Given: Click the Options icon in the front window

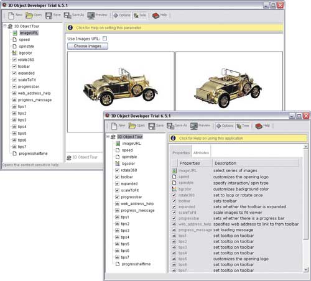Looking at the screenshot, I should pyautogui.click(x=219, y=126).
